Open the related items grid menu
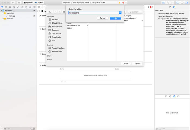 tap(39, 7)
